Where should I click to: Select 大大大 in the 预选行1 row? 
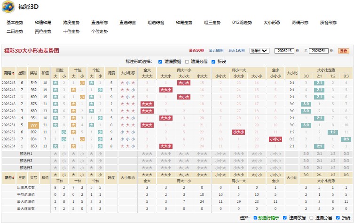(147, 154)
